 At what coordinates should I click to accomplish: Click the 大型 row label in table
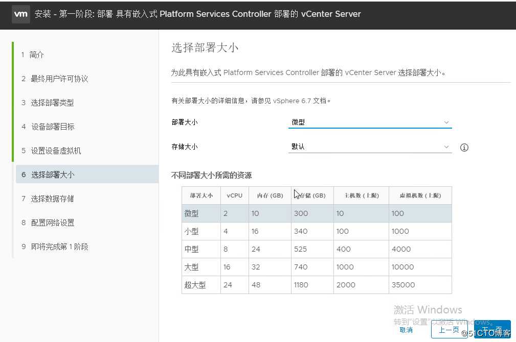pos(191,267)
